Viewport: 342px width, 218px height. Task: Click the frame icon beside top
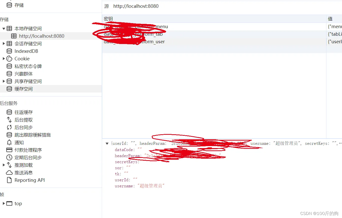point(9,204)
